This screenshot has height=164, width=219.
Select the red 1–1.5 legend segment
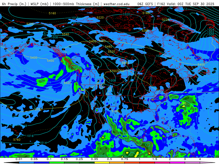click(x=147, y=163)
